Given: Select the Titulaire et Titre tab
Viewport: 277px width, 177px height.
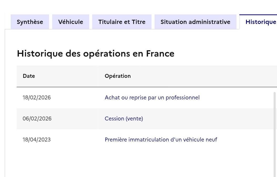Looking at the screenshot, I should pos(122,22).
